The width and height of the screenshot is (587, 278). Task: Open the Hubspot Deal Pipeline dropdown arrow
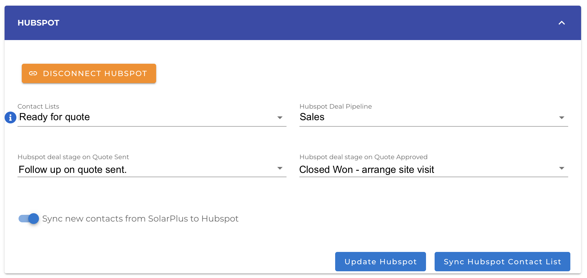pos(561,118)
